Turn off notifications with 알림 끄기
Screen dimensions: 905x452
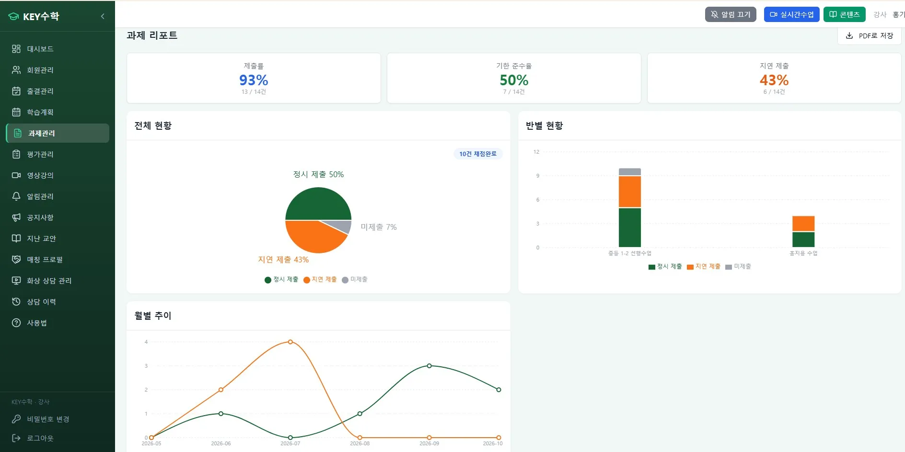pos(731,14)
